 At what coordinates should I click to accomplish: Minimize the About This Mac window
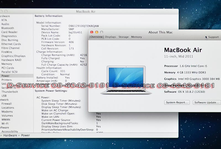pyautogui.click(x=96, y=32)
